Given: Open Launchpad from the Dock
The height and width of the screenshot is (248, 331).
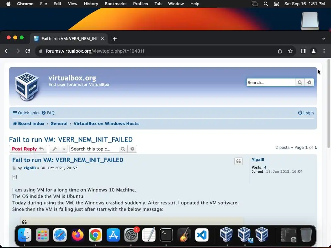Looking at the screenshot, I should point(42,235).
